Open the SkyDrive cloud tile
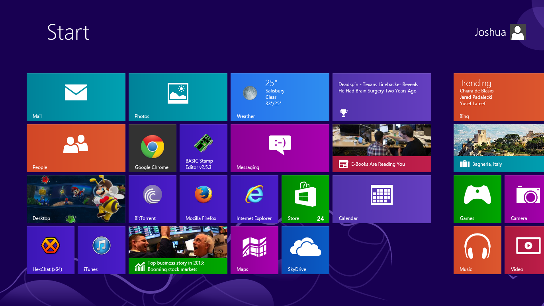The width and height of the screenshot is (544, 306). [x=305, y=250]
